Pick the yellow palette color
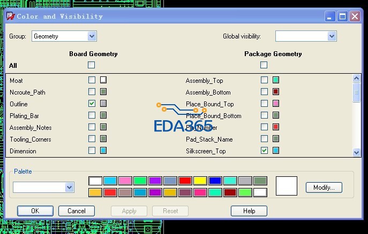 point(200,181)
